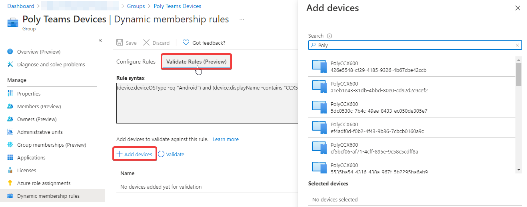Click the Applications grid icon
The height and width of the screenshot is (207, 527).
point(10,157)
